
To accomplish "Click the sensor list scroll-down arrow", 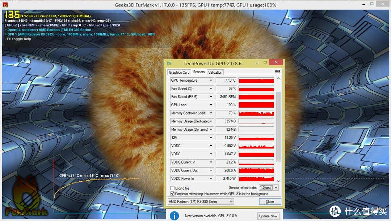I will point(278,181).
